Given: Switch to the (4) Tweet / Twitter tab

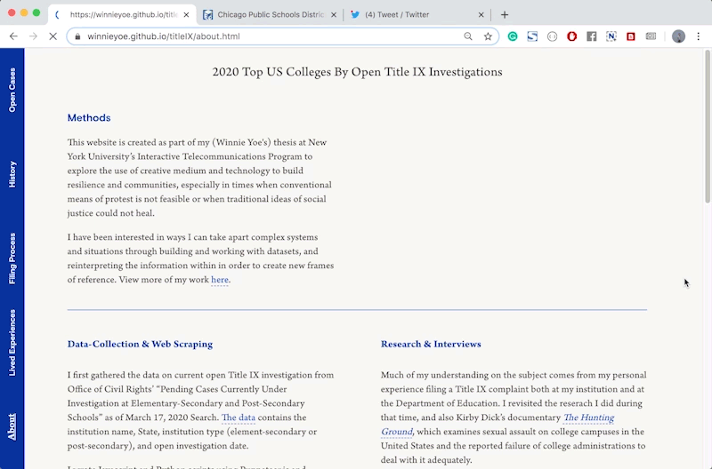Looking at the screenshot, I should (417, 14).
